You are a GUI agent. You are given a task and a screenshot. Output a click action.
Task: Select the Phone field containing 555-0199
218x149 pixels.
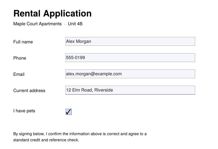click(130, 57)
